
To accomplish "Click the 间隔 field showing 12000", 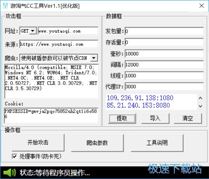I will tap(164, 65).
